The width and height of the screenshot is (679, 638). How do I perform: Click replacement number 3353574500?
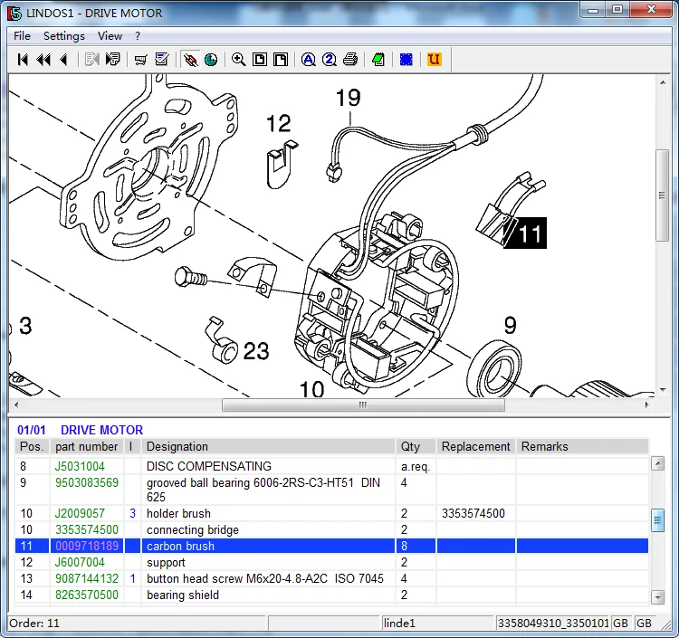[473, 514]
